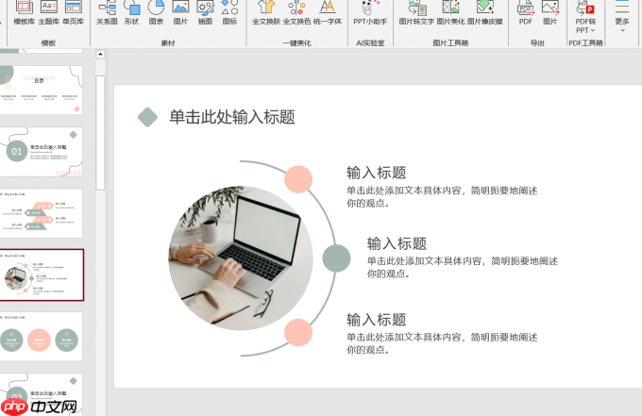Export the presentation as PDF
The height and width of the screenshot is (416, 642).
point(526,12)
